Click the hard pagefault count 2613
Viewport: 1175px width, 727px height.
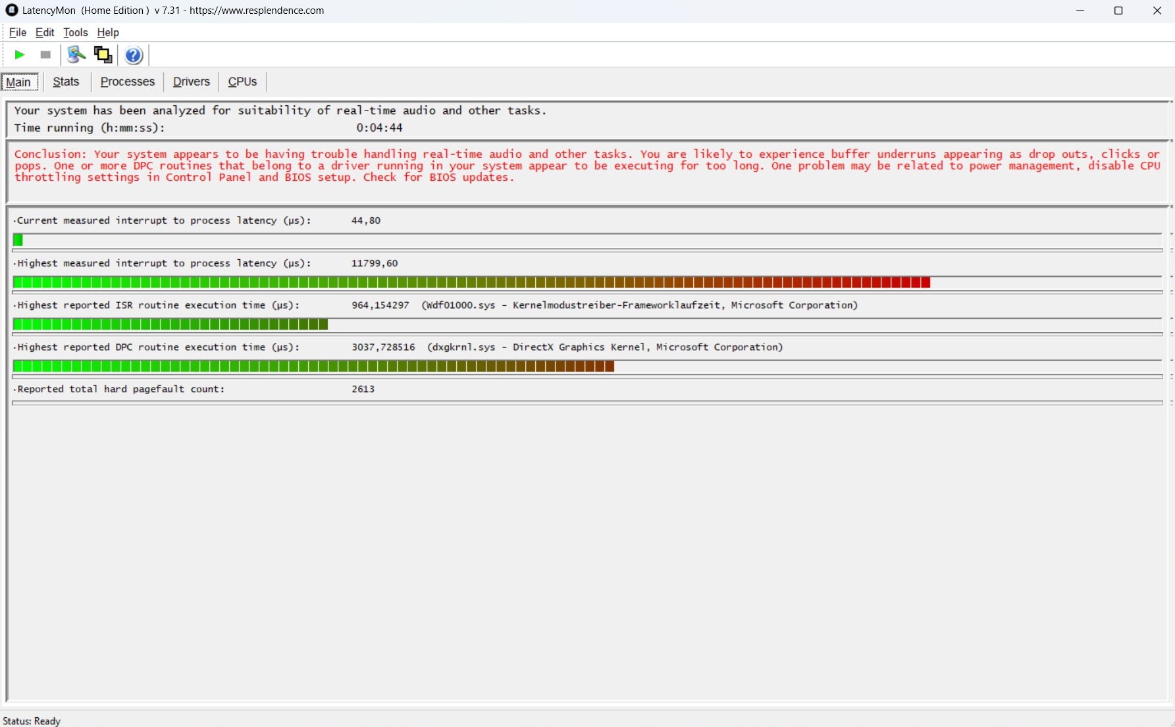click(x=363, y=389)
